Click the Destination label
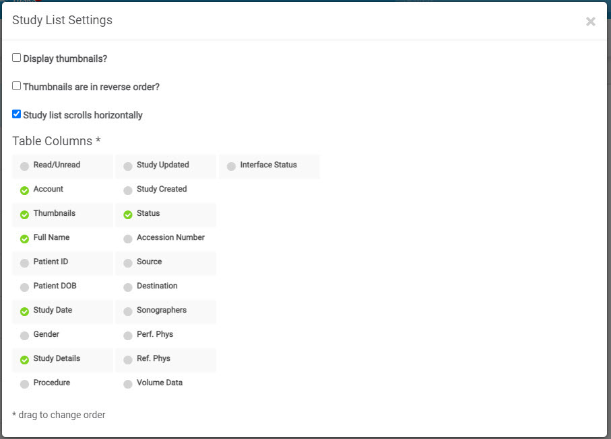The height and width of the screenshot is (439, 611). tap(157, 286)
